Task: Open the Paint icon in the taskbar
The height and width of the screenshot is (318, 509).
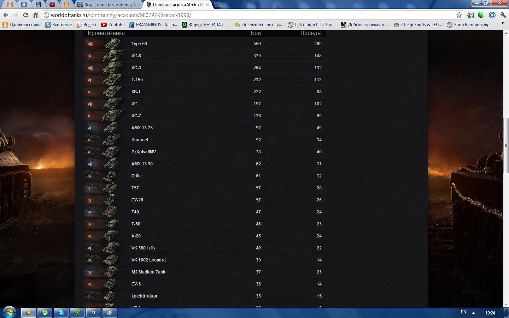Action: point(110,313)
